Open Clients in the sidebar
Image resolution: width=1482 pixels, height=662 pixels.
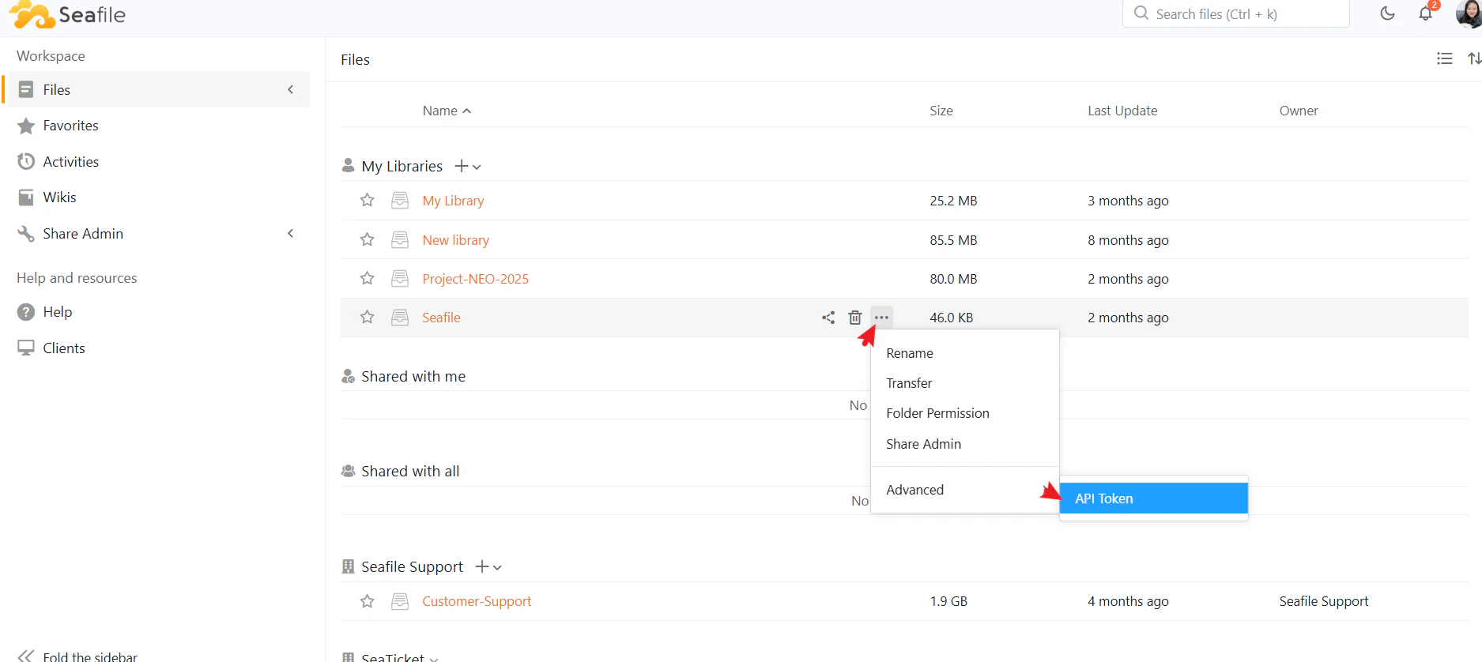click(x=63, y=348)
